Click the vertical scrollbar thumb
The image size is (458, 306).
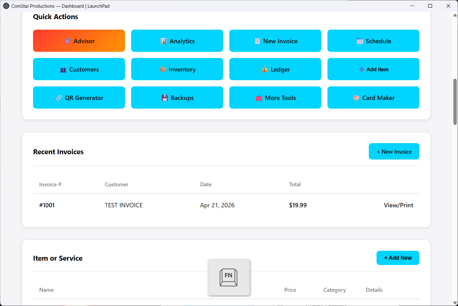coord(455,102)
